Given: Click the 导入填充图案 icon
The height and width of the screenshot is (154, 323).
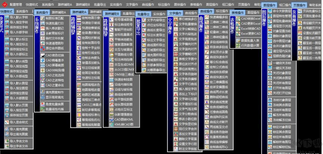Looking at the screenshot, I should 7,129.
